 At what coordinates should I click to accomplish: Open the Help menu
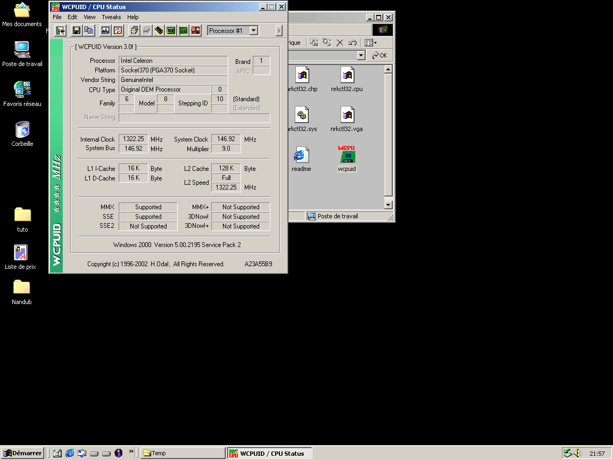(133, 17)
